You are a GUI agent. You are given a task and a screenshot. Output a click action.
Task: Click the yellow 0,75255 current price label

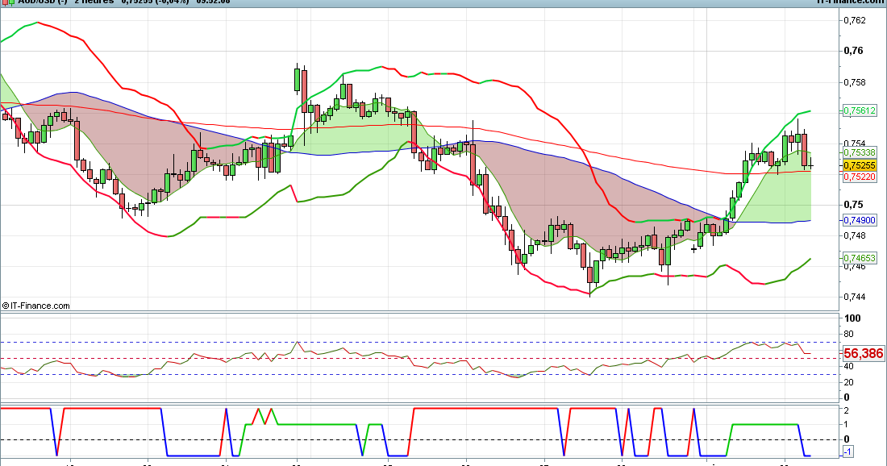pos(860,165)
